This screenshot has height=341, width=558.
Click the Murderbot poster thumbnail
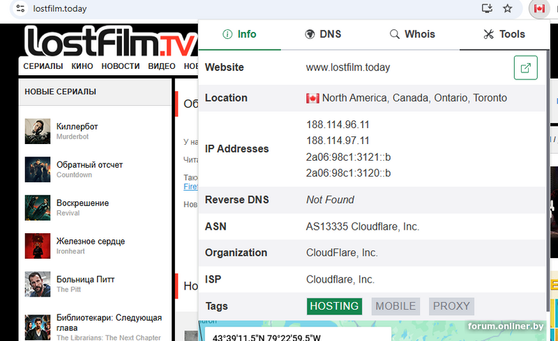(38, 132)
